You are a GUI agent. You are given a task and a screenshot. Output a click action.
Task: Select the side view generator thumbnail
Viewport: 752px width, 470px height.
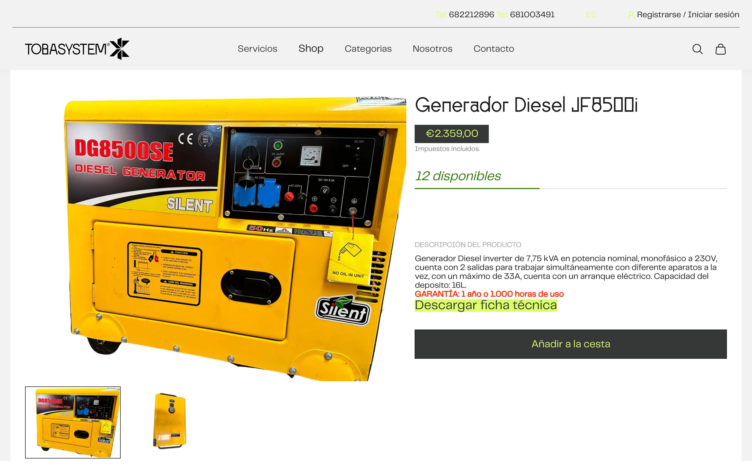click(x=170, y=421)
